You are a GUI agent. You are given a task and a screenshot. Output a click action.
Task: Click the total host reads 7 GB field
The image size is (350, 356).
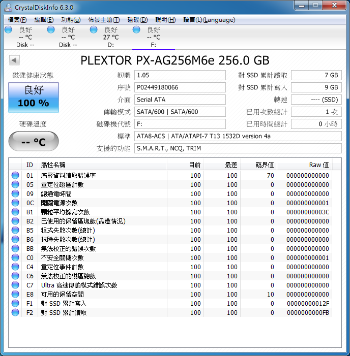[x=316, y=75]
